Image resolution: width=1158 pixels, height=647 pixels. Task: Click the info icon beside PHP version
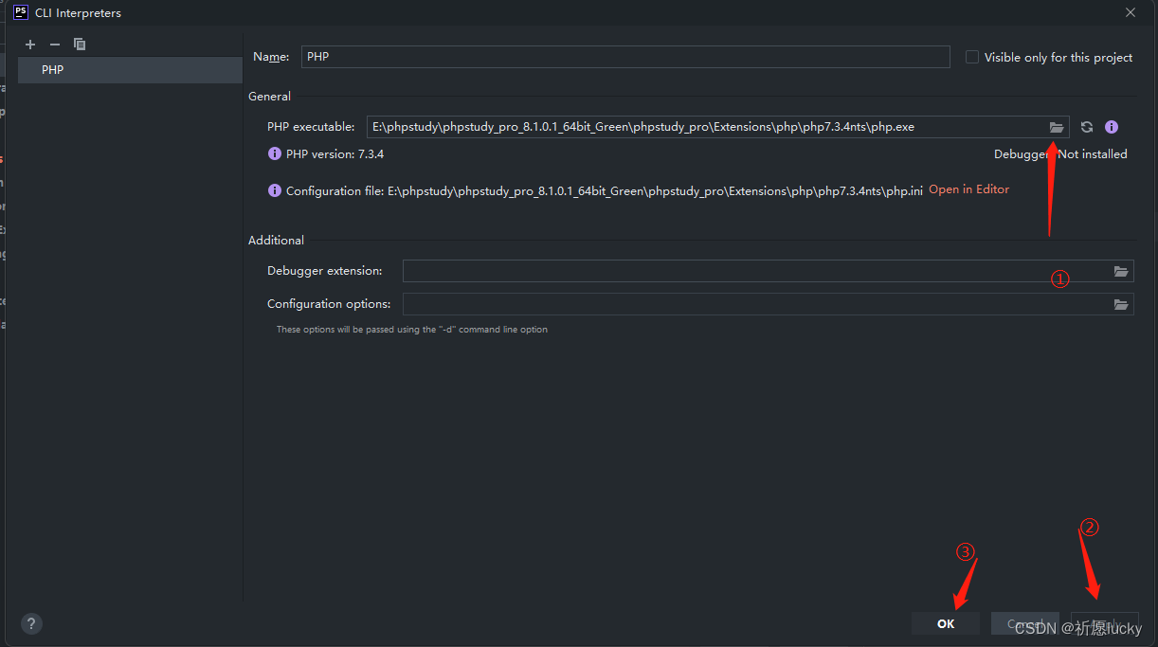point(275,153)
